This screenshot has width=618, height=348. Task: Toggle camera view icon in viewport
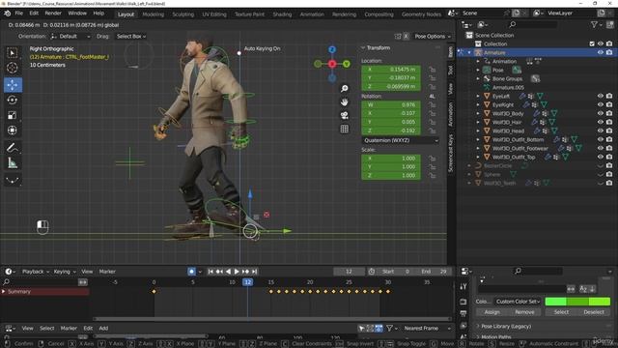pos(345,115)
